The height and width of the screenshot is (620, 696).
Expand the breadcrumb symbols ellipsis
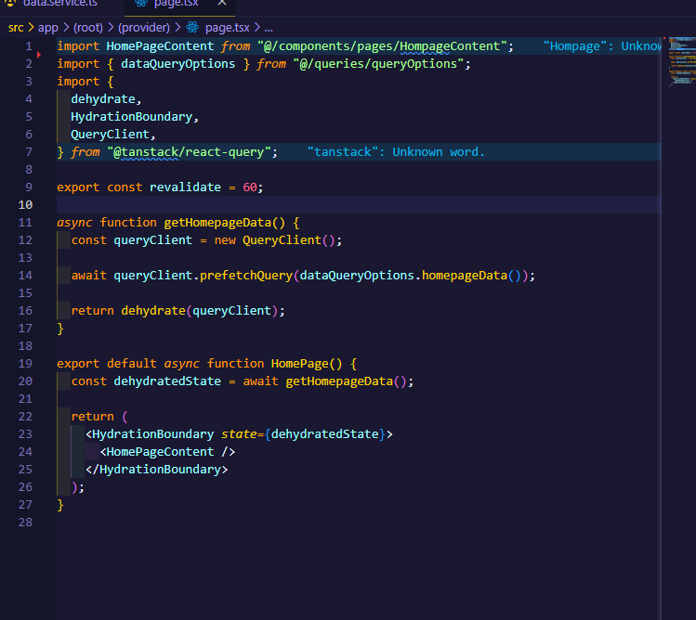tap(269, 28)
